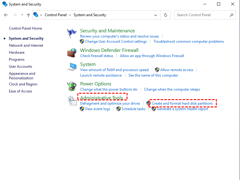Open Ease of Access category

[x=20, y=91]
